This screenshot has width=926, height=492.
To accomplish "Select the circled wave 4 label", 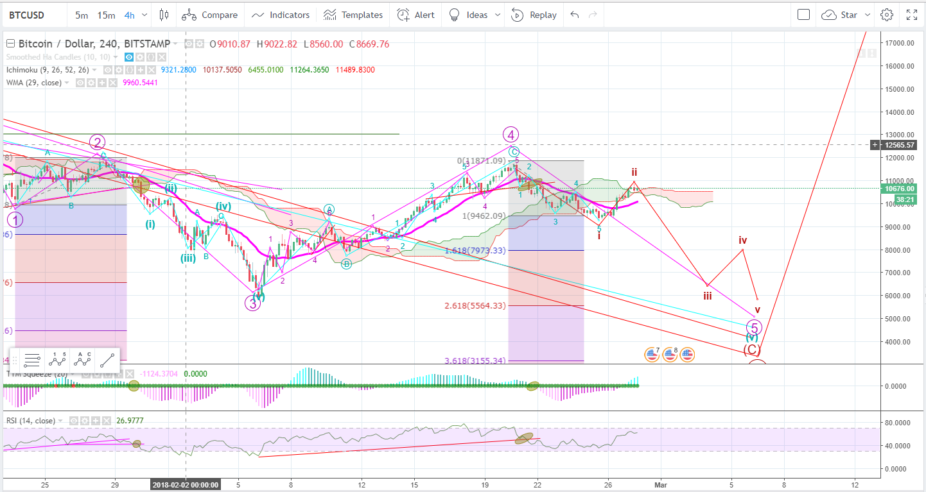I will tap(511, 135).
